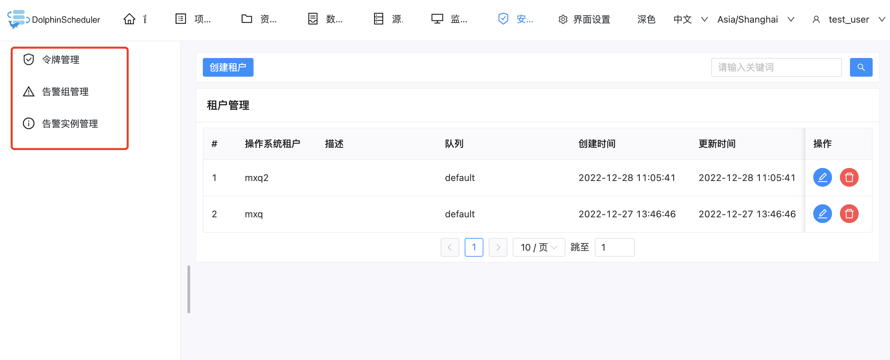Click the 创建租户 button
This screenshot has width=890, height=360.
pyautogui.click(x=228, y=67)
